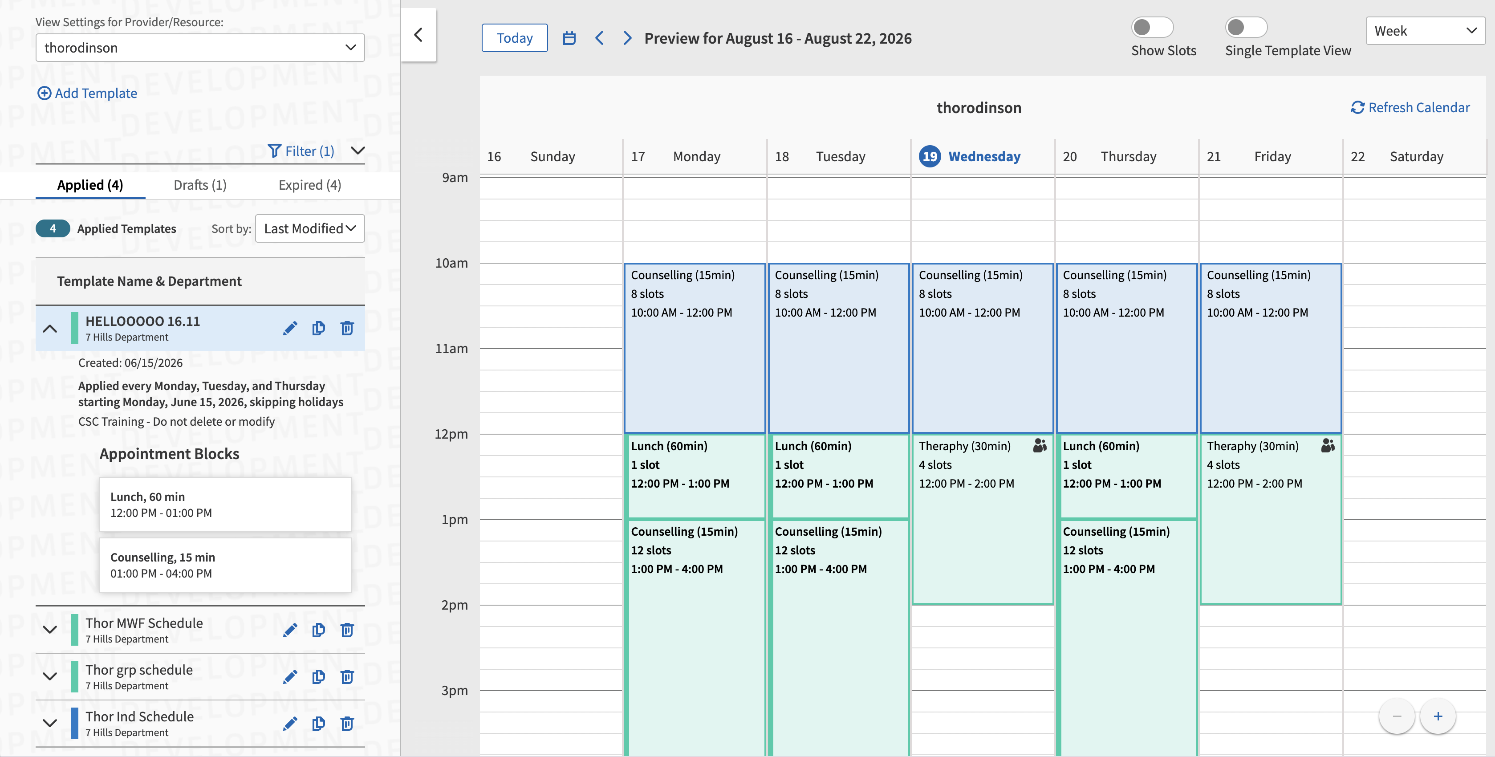1495x757 pixels.
Task: Click the HELLOOOOO 16.11 green color bar
Action: 74,328
